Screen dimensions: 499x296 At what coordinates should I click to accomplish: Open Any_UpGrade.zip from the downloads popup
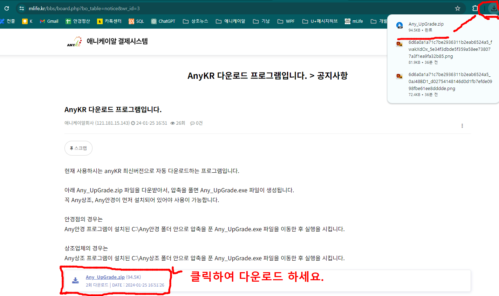click(426, 24)
